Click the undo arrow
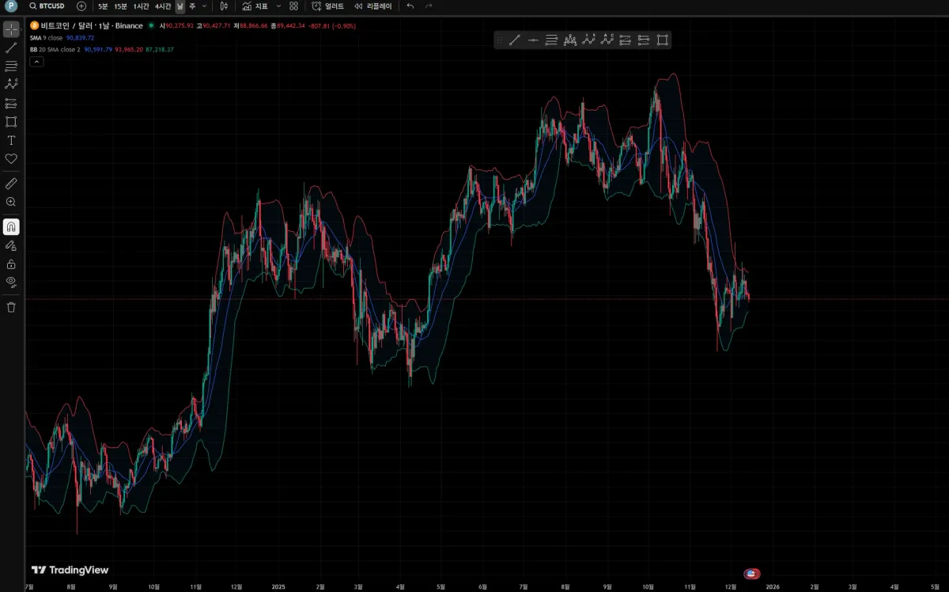Image resolution: width=949 pixels, height=592 pixels. 410,6
